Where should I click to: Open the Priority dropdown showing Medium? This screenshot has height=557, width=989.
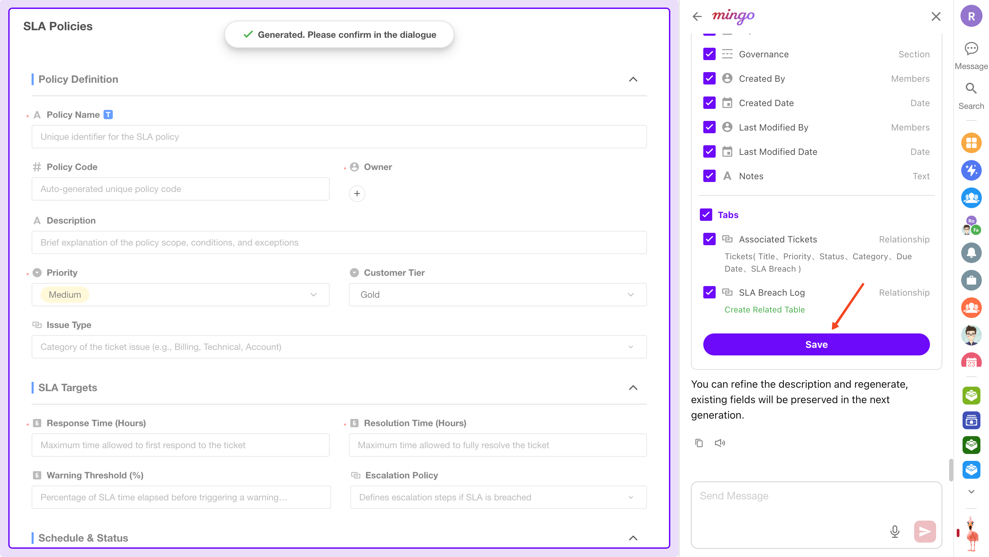[180, 294]
